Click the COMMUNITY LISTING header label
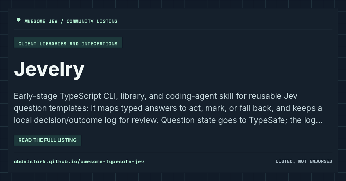The image size is (346, 181). [92, 21]
